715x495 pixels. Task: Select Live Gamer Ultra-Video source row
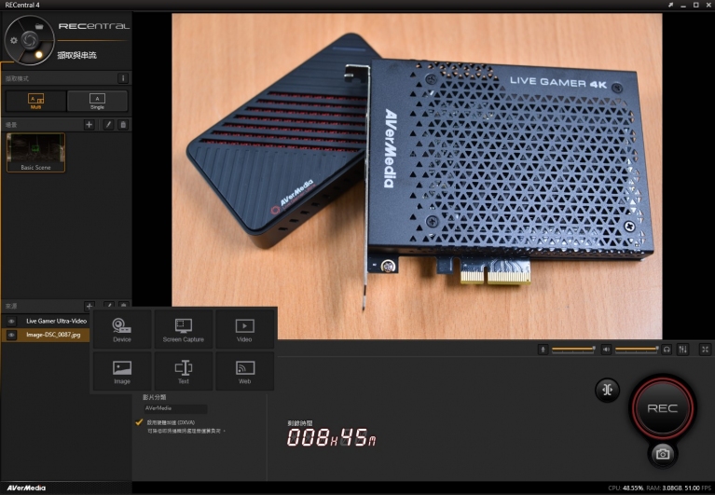pos(46,322)
